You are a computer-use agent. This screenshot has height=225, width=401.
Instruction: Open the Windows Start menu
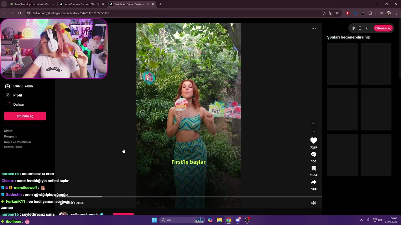tap(154, 220)
